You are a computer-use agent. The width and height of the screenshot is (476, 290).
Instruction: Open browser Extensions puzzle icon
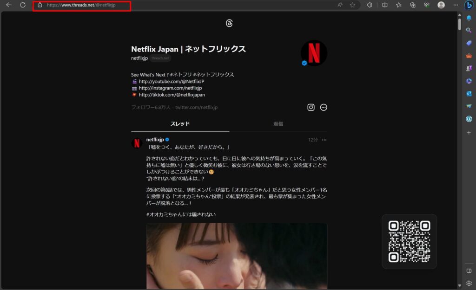(x=370, y=5)
